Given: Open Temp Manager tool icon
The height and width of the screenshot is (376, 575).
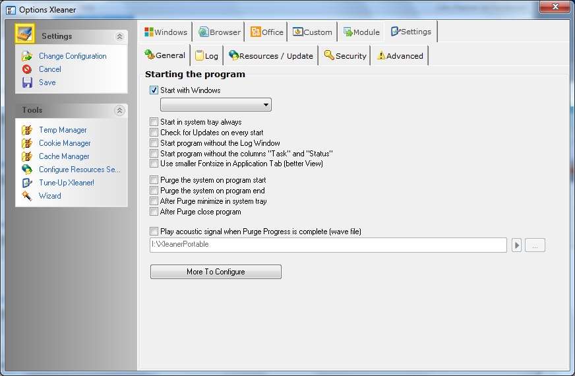Looking at the screenshot, I should [x=27, y=130].
